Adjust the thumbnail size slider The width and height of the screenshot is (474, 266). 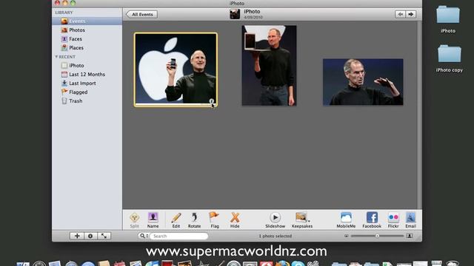click(377, 236)
